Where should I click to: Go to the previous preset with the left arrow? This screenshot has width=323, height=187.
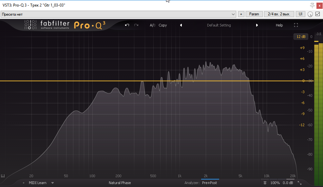point(181,25)
